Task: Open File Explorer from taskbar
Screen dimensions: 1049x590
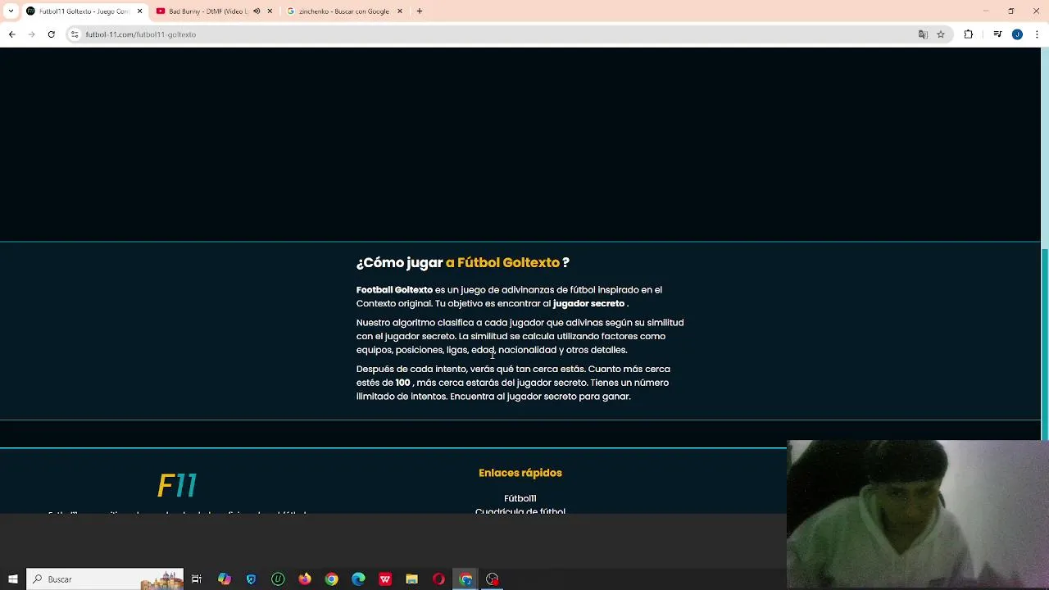Action: click(411, 579)
